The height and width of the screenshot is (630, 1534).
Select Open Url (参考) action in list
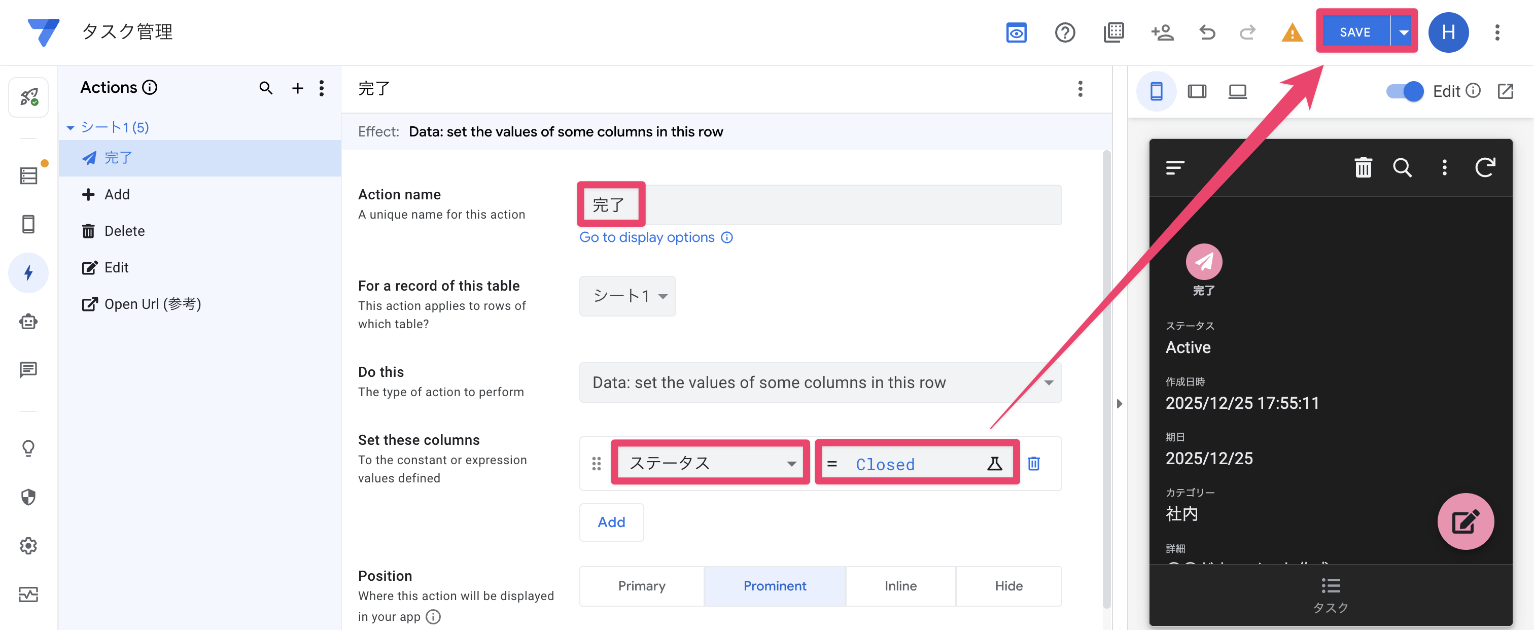[152, 304]
